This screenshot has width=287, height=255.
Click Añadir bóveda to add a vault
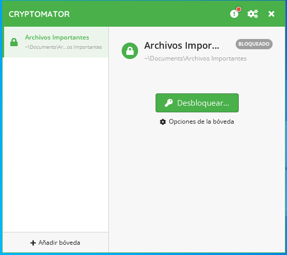coord(55,243)
